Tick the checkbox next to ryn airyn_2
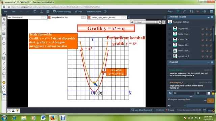 click(170, 56)
